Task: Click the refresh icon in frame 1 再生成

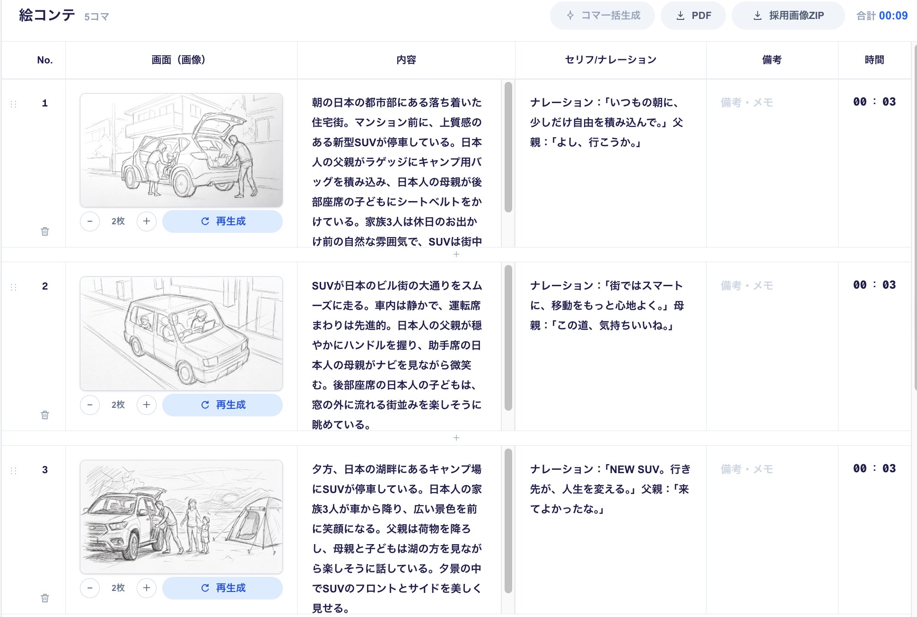Action: [x=205, y=221]
